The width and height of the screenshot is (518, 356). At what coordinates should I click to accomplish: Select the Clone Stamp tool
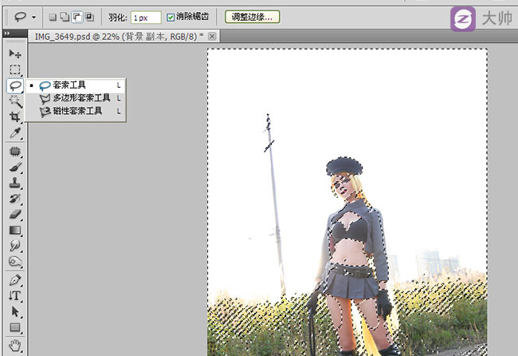(x=15, y=183)
